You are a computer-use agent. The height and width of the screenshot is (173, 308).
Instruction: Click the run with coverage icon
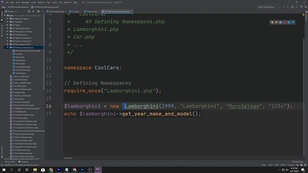point(288,7)
